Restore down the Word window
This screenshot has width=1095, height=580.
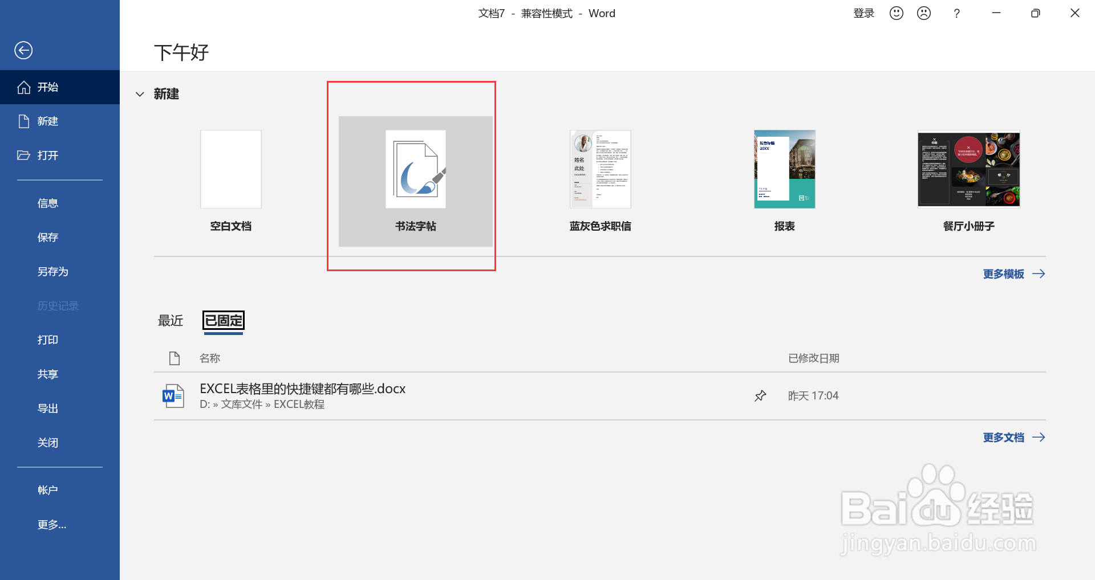(x=1036, y=13)
